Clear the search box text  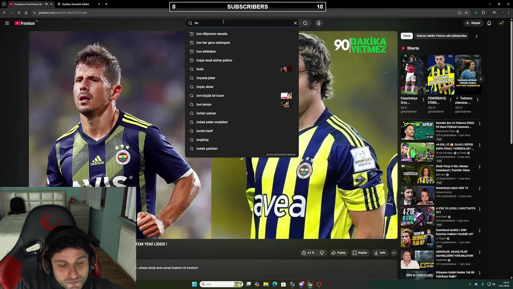click(x=295, y=23)
